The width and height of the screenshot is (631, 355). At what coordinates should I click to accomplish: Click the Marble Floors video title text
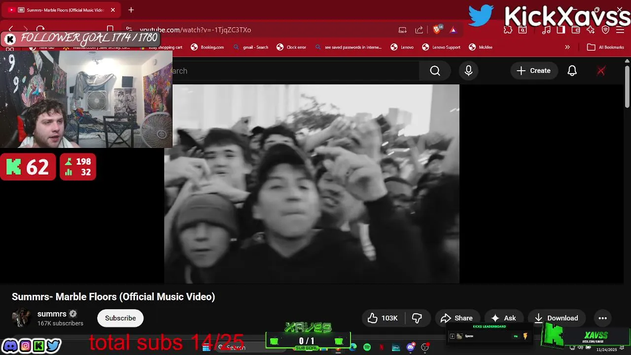(113, 297)
